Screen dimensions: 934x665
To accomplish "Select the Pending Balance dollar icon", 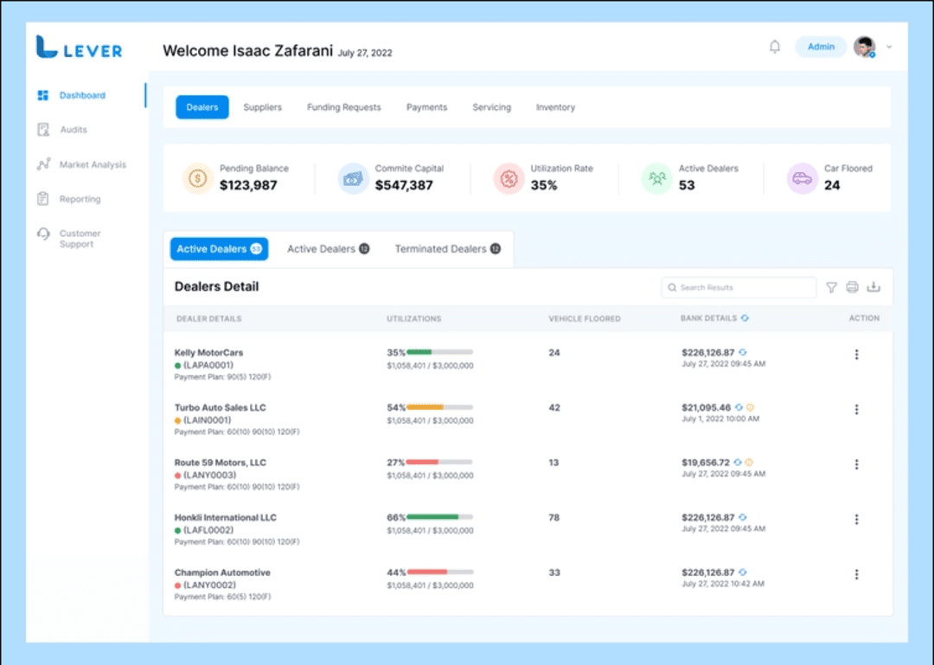I will click(x=197, y=177).
